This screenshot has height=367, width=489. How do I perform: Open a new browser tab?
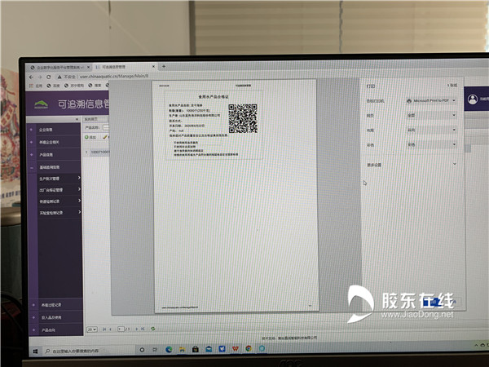(164, 66)
